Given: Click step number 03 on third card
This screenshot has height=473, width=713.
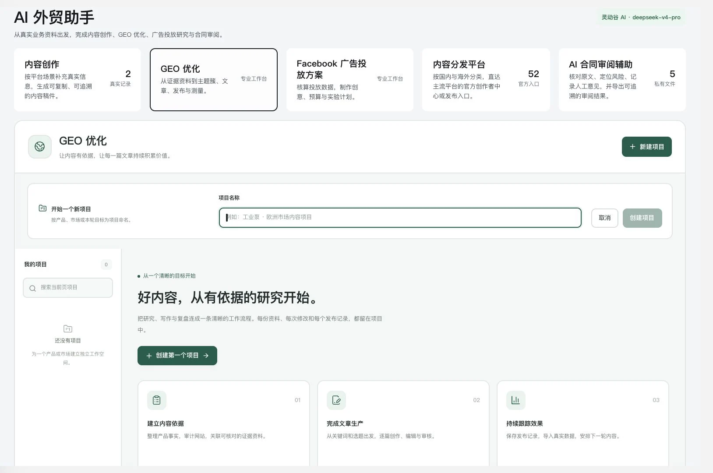Looking at the screenshot, I should click(x=656, y=400).
